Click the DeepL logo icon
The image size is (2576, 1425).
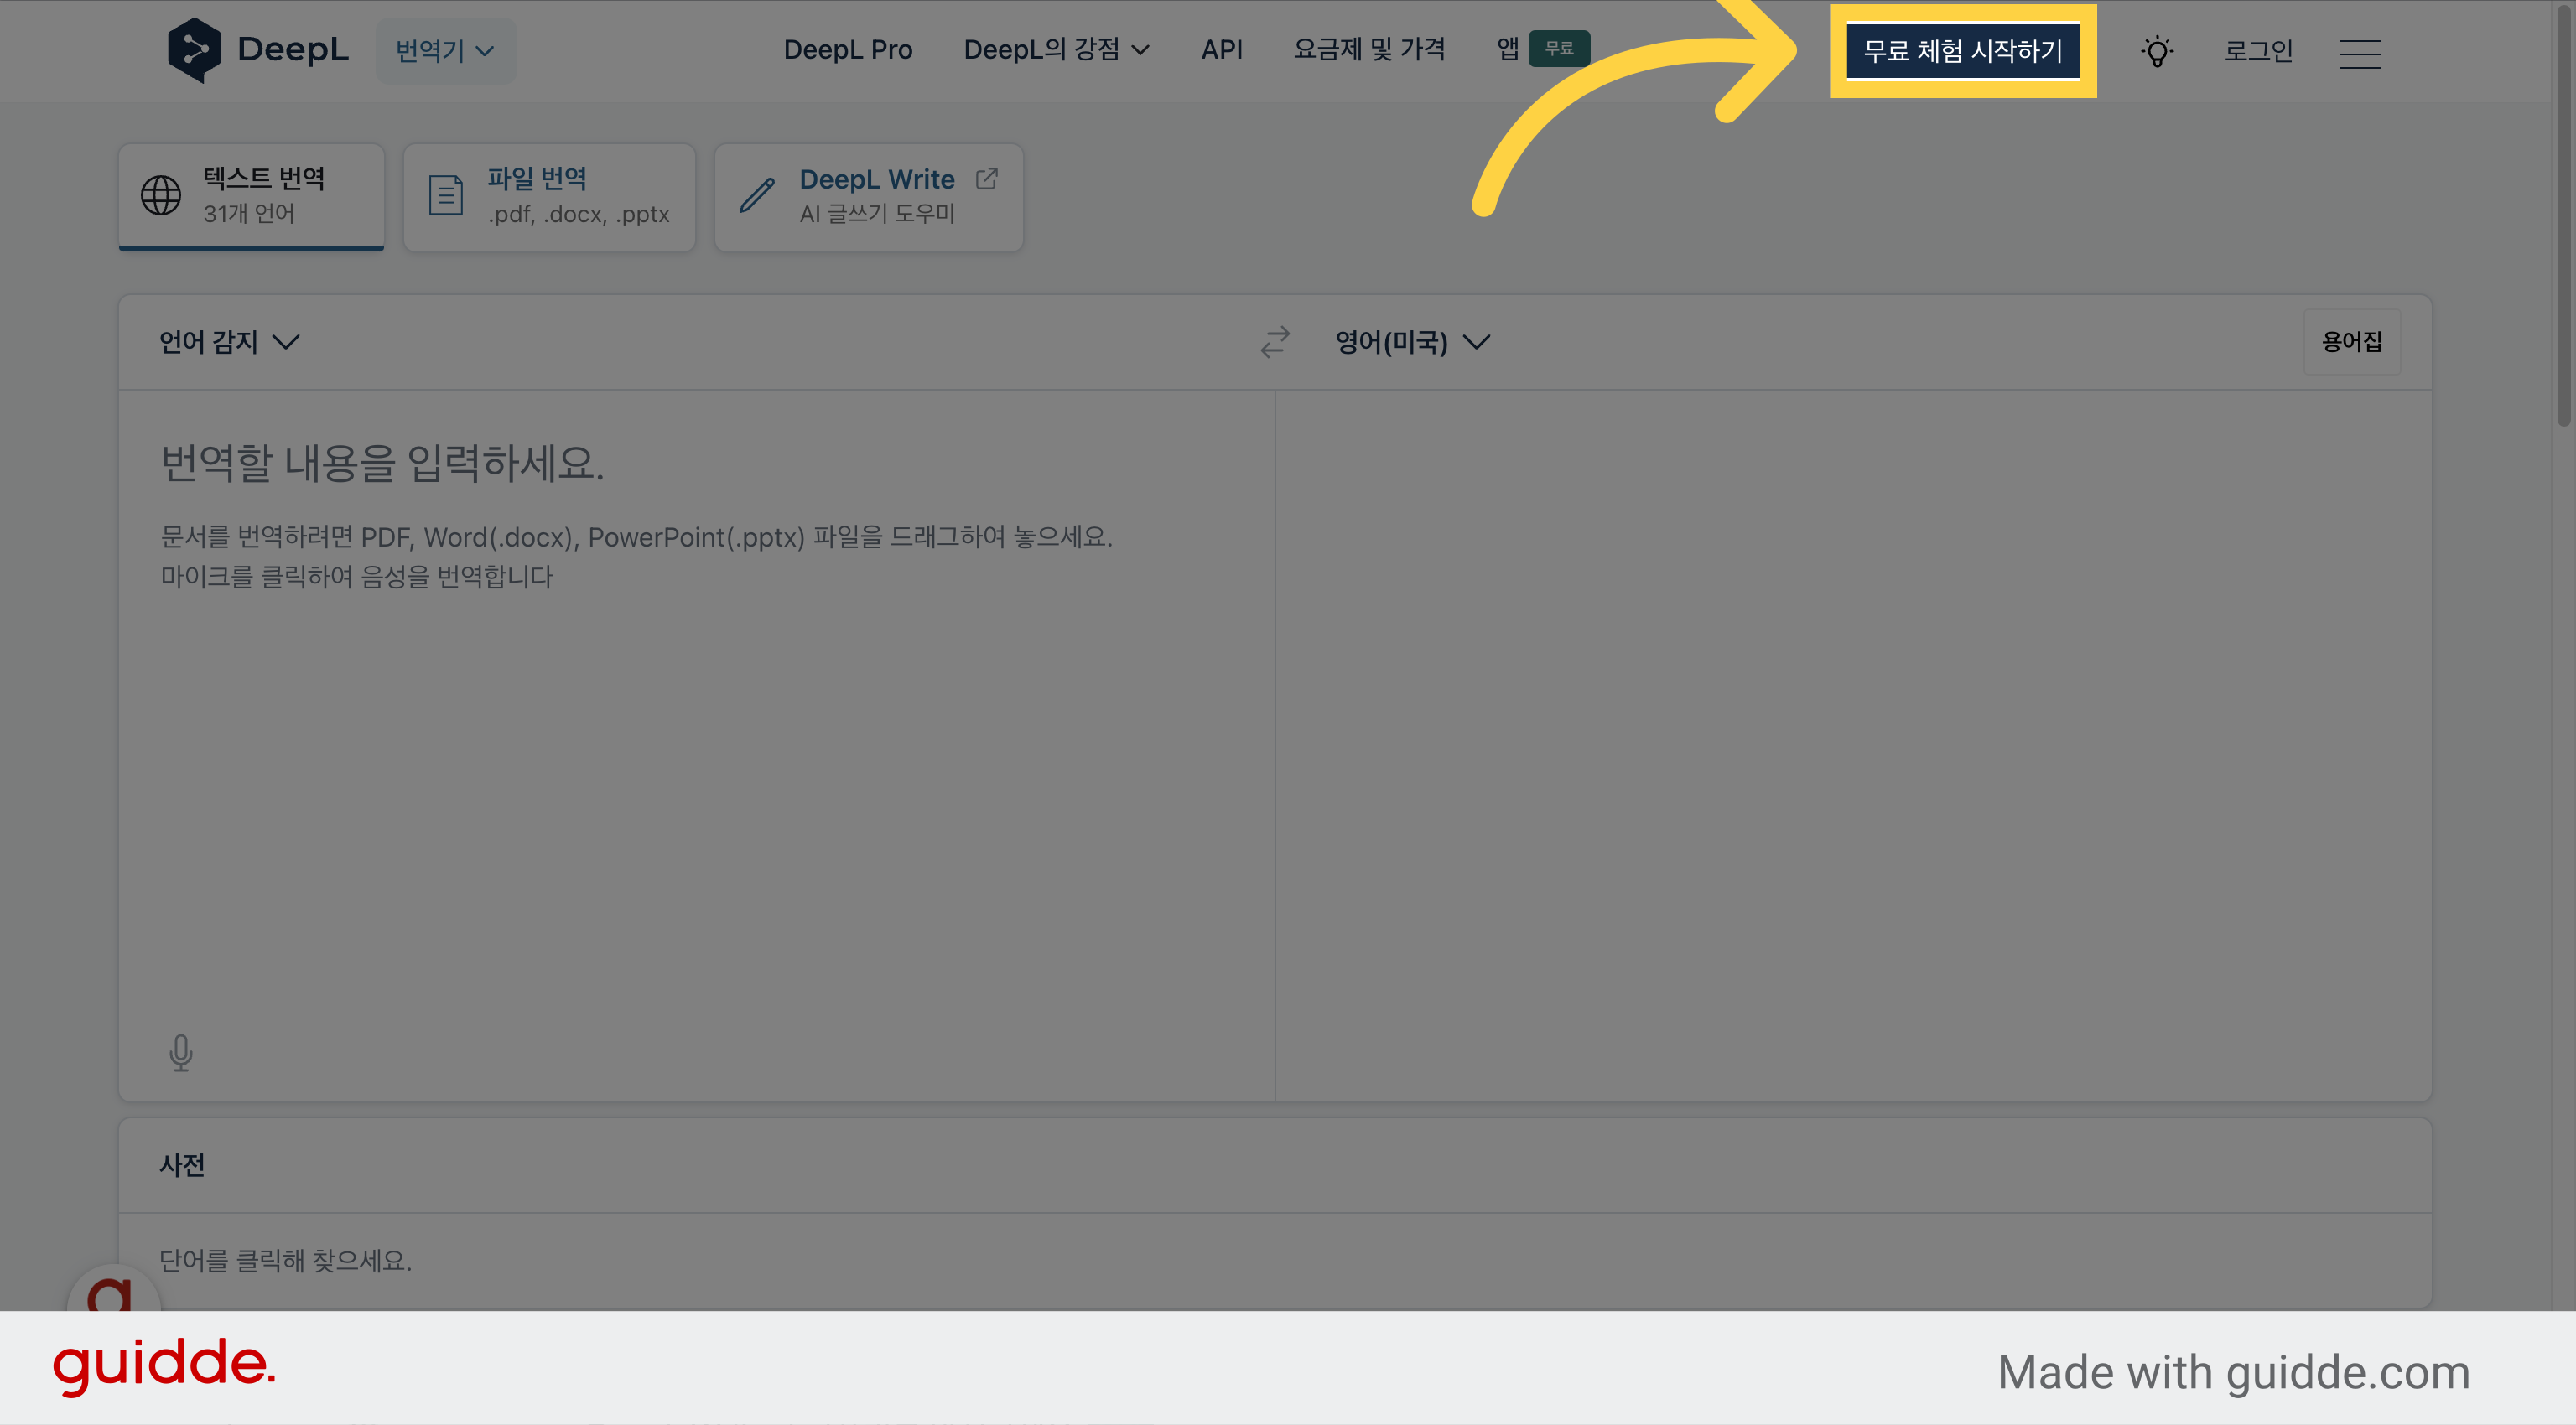click(194, 50)
